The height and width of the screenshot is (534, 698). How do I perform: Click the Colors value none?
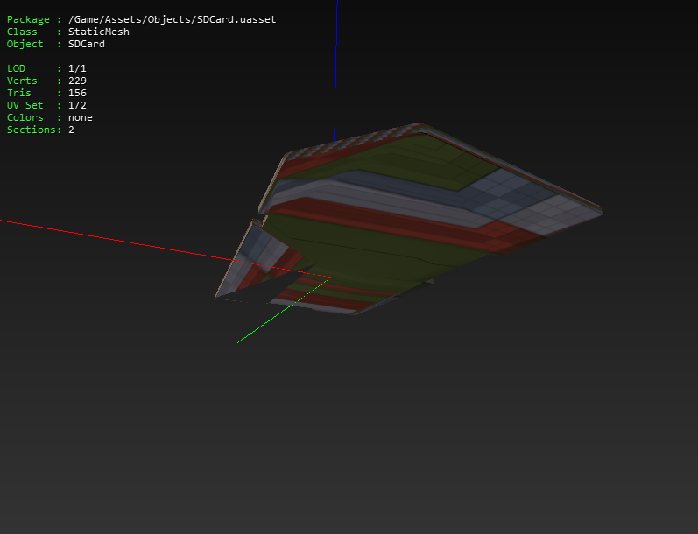coord(80,117)
